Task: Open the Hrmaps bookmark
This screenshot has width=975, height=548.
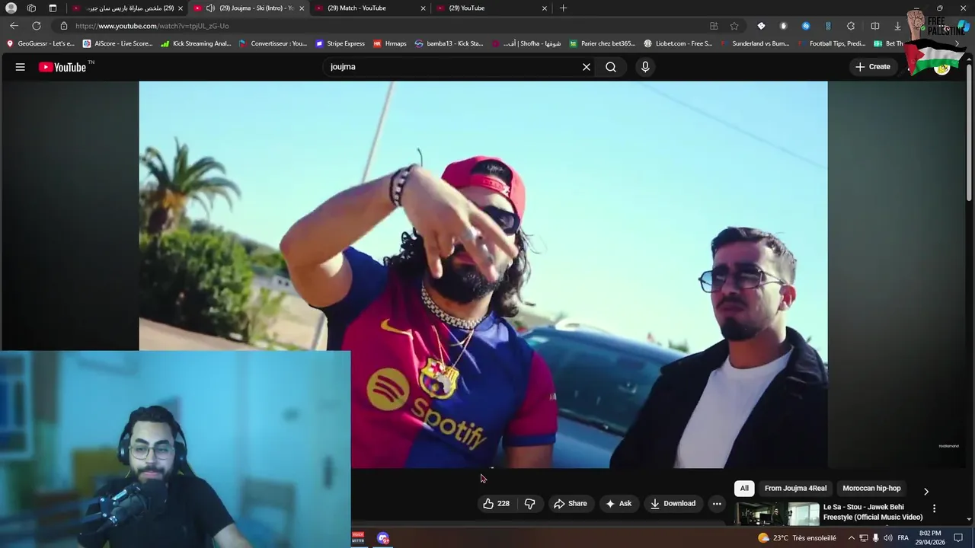Action: (390, 43)
